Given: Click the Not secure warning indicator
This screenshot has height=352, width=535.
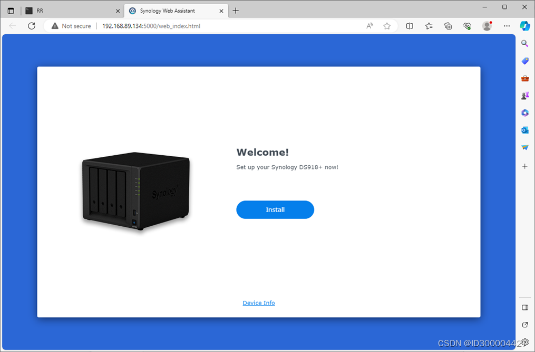Looking at the screenshot, I should tap(71, 26).
